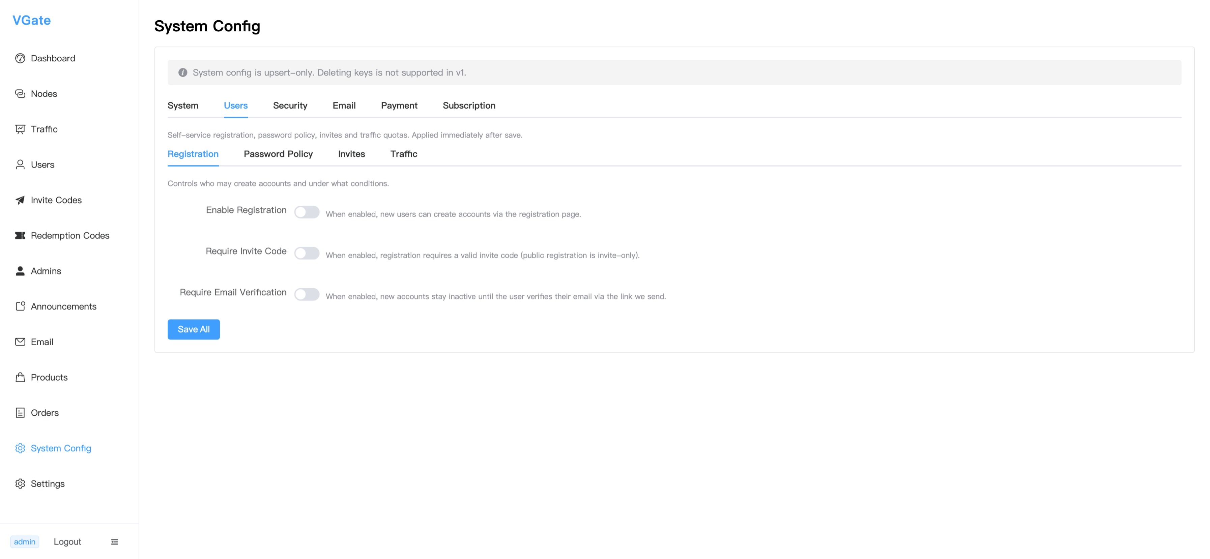Screen dimensions: 1210x559
Task: Click the Email envelope icon in sidebar
Action: tap(20, 342)
